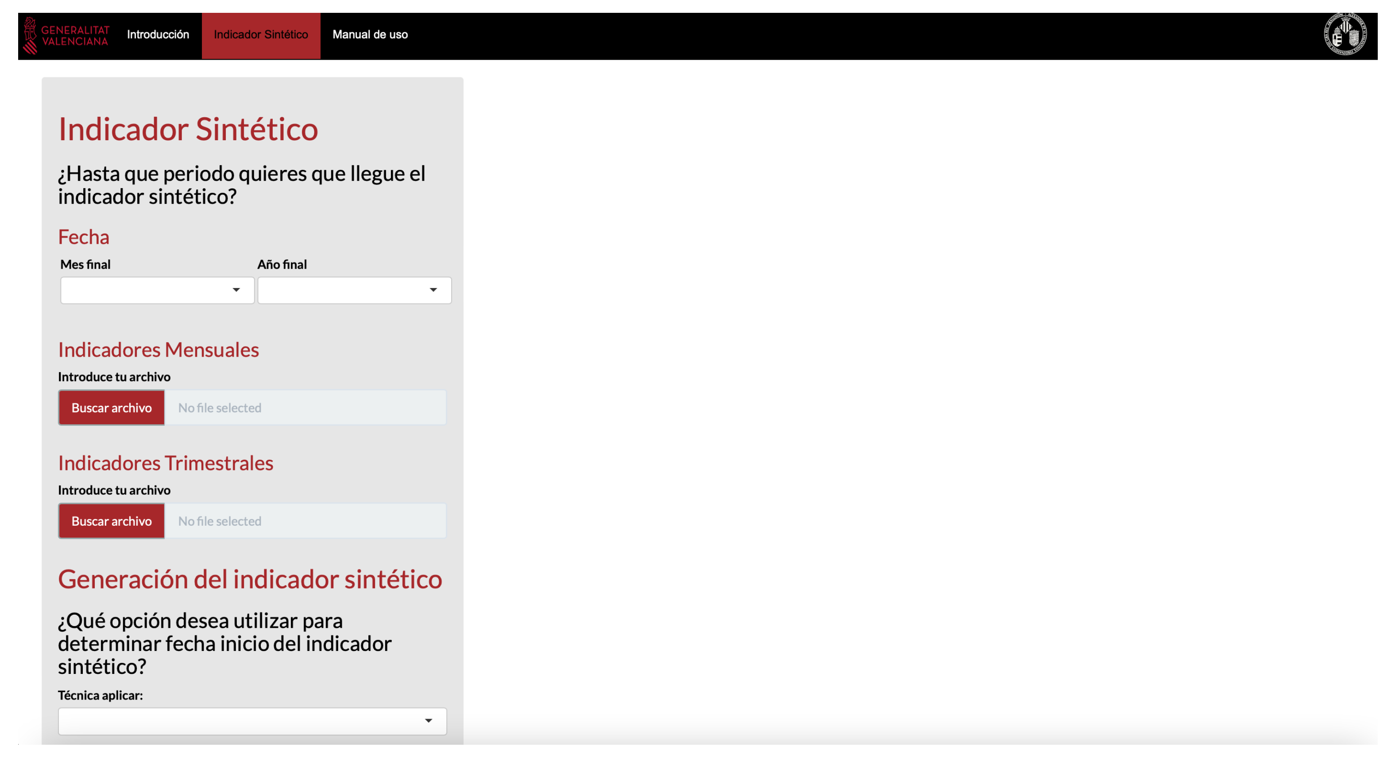Expand the Año final select box
Image resolution: width=1399 pixels, height=758 pixels.
pos(343,290)
